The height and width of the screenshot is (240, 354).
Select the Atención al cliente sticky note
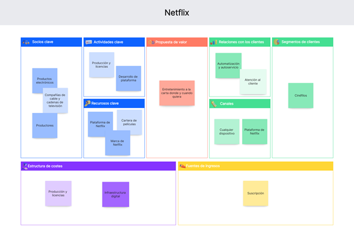coord(253,82)
